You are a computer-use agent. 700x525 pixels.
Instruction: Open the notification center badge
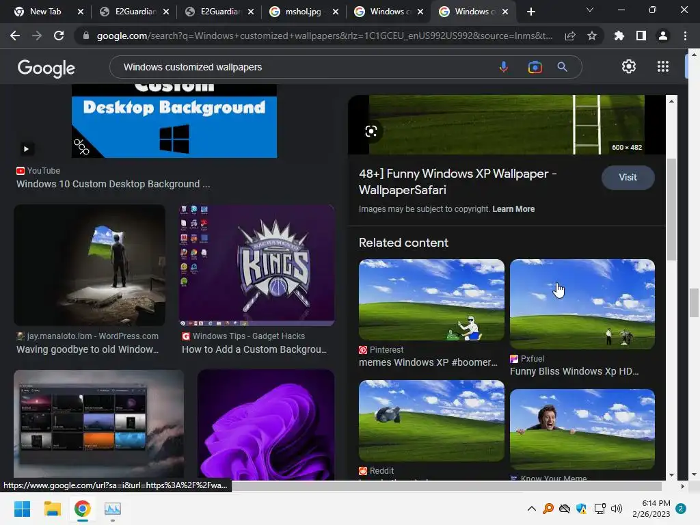681,509
